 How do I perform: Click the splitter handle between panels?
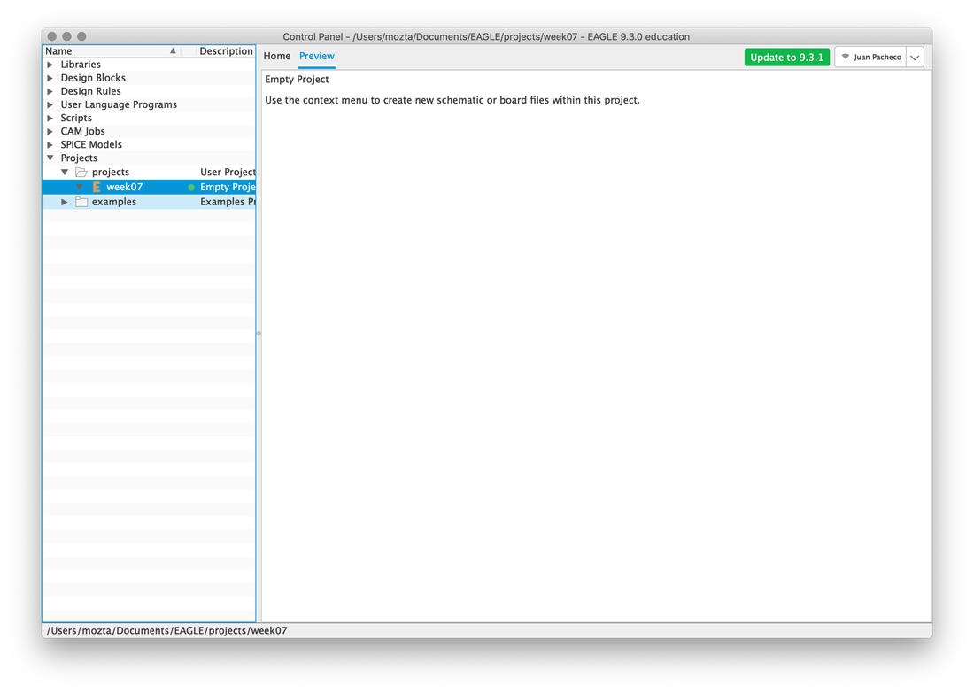coord(259,334)
